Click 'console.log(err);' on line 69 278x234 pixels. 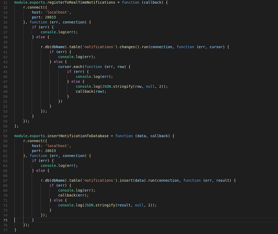pos(77,190)
